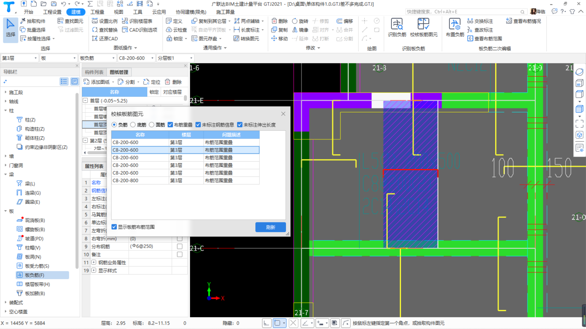Screen dimensions: 586x329
Task: Expand the 墙 tree node
Action: point(5,156)
